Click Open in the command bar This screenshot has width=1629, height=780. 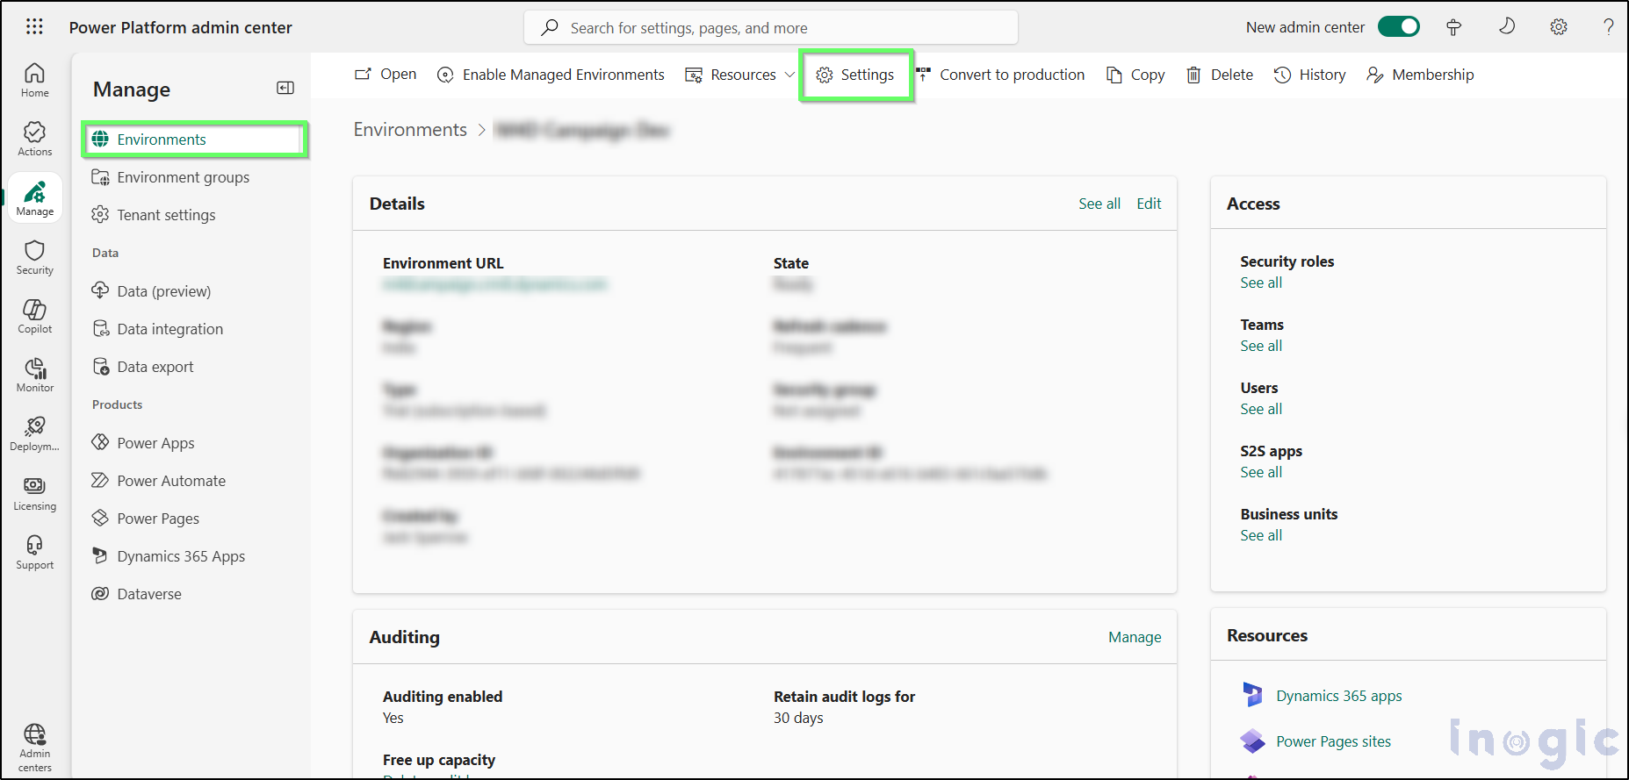[386, 75]
